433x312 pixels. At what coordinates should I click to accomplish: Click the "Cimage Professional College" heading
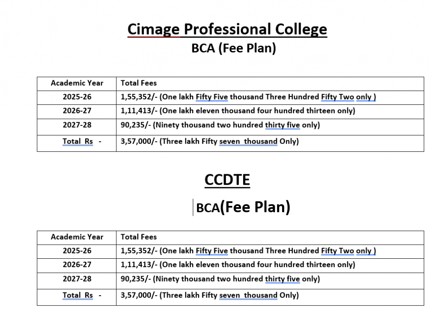[x=227, y=30]
